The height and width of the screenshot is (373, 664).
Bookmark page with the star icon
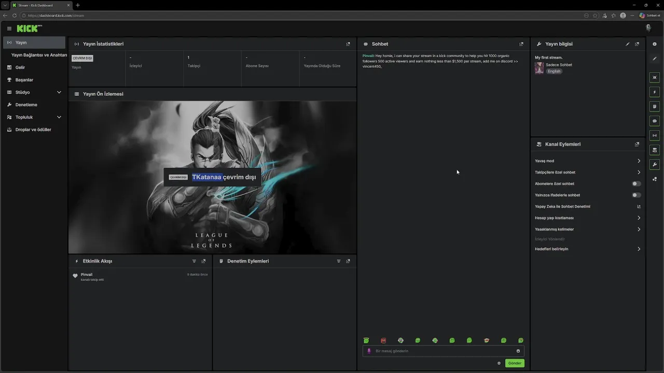[x=595, y=16]
